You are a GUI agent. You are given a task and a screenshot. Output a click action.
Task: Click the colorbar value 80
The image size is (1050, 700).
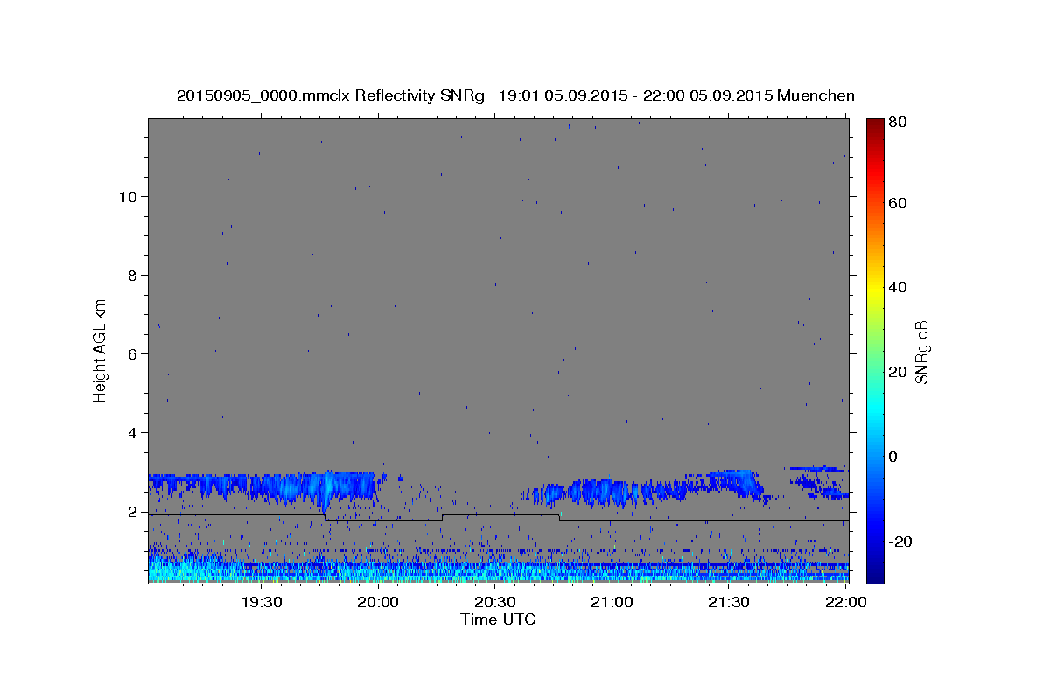point(897,122)
